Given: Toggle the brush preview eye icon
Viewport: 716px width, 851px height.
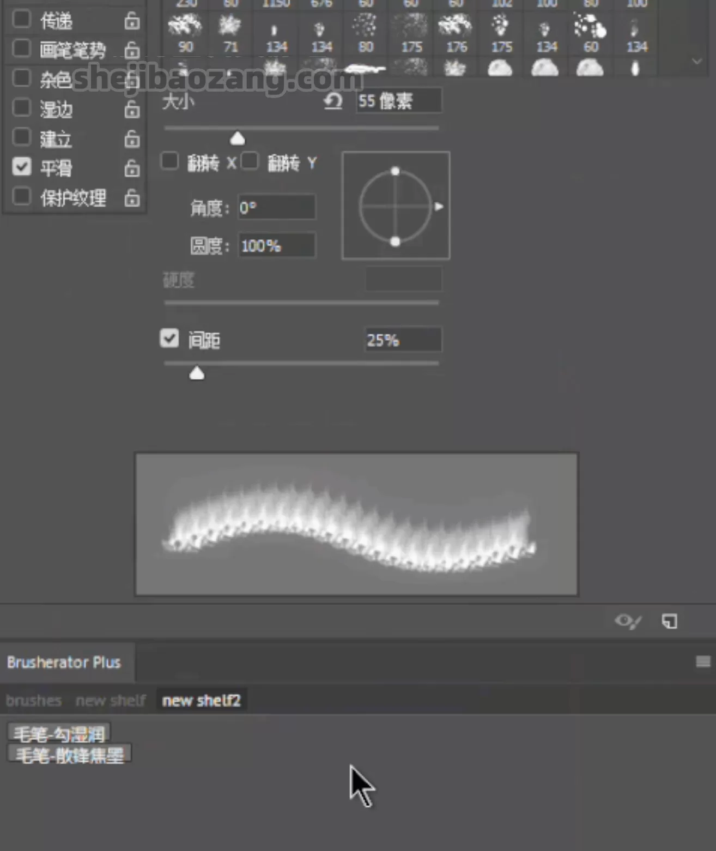Looking at the screenshot, I should [x=627, y=621].
